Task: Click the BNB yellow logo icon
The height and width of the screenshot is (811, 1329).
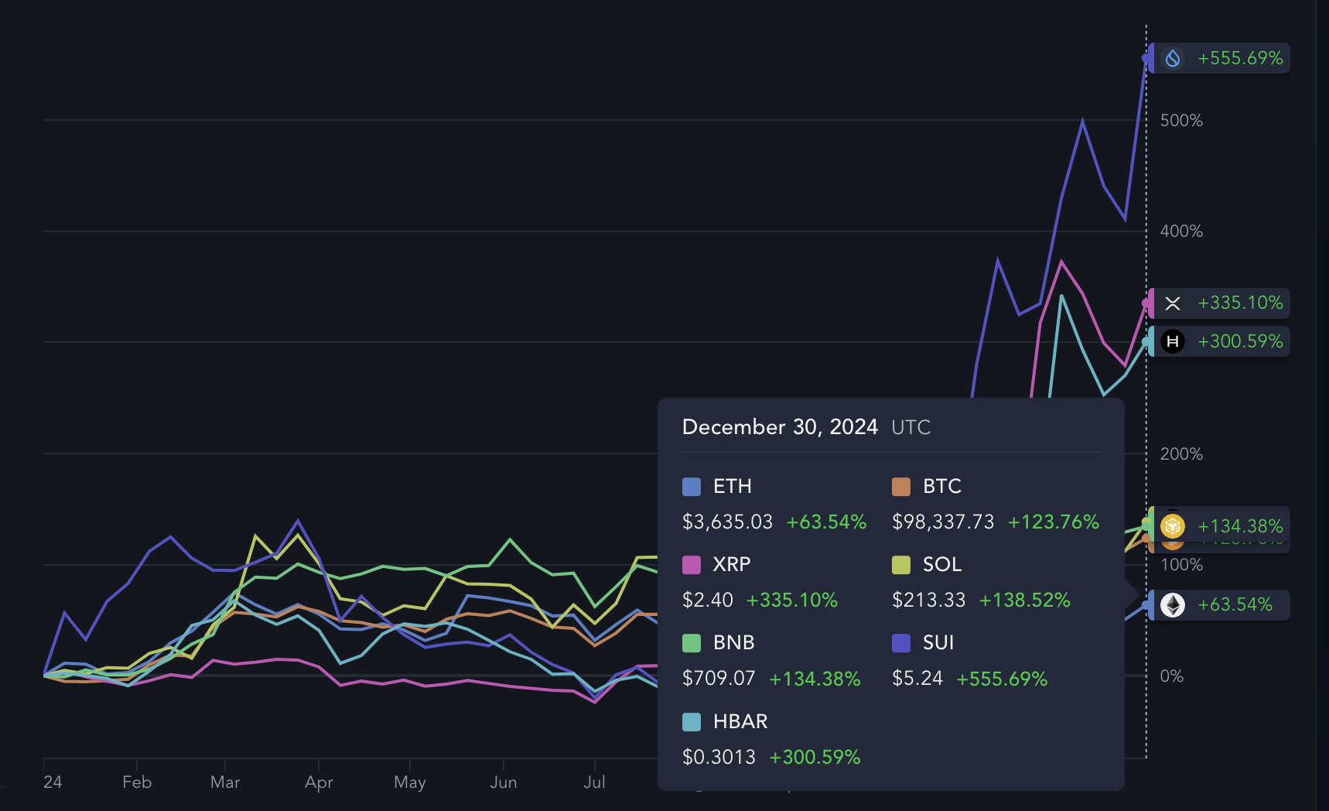Action: pos(1173,526)
